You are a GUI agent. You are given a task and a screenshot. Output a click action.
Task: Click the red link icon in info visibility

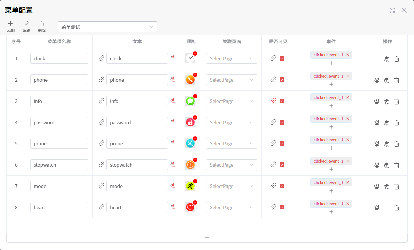pos(273,101)
